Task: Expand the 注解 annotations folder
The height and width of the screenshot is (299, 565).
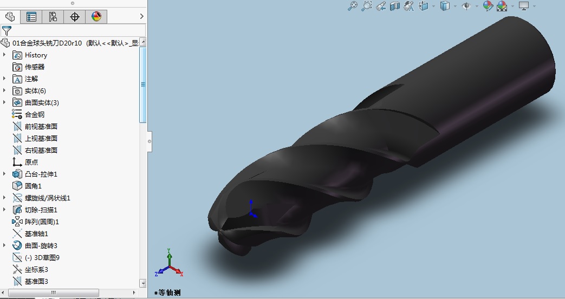Action: (x=4, y=79)
